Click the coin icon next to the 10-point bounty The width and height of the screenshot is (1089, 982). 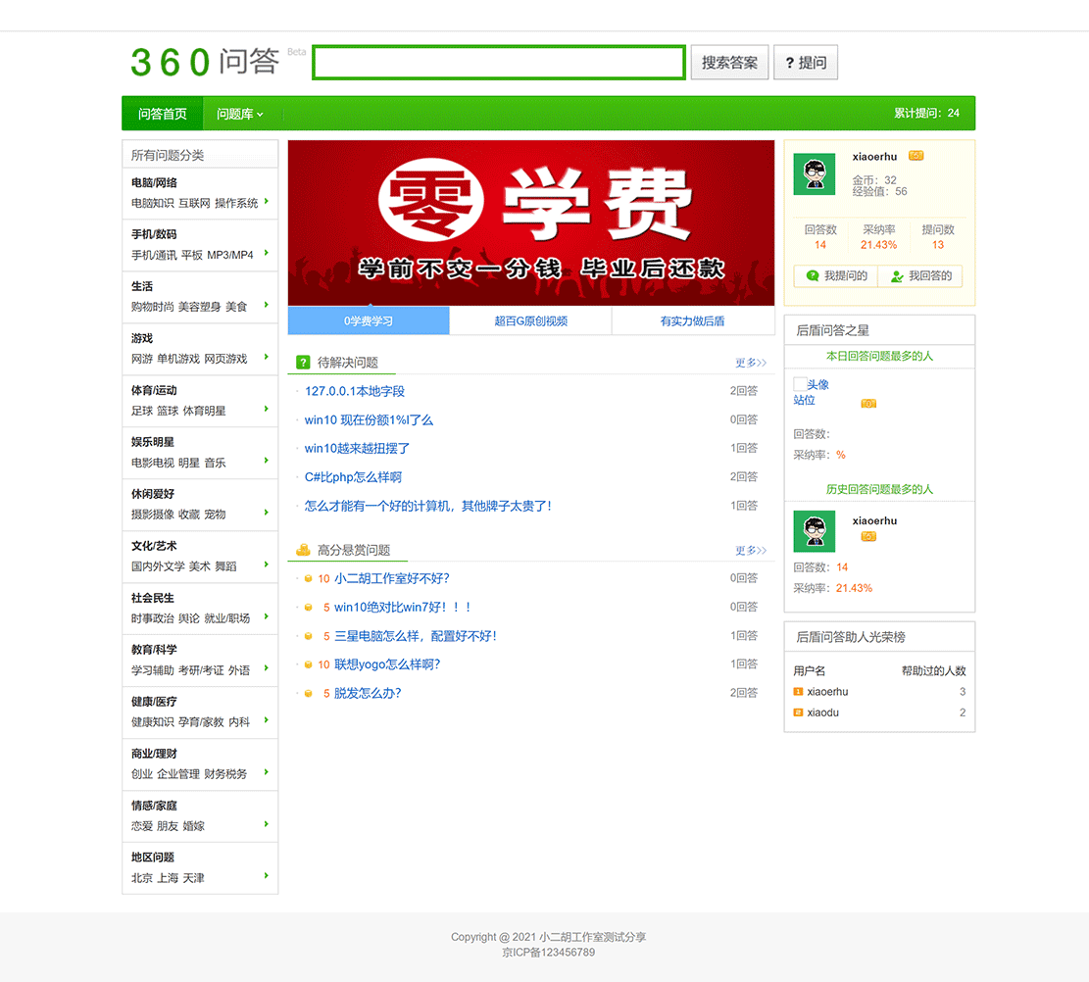[306, 578]
